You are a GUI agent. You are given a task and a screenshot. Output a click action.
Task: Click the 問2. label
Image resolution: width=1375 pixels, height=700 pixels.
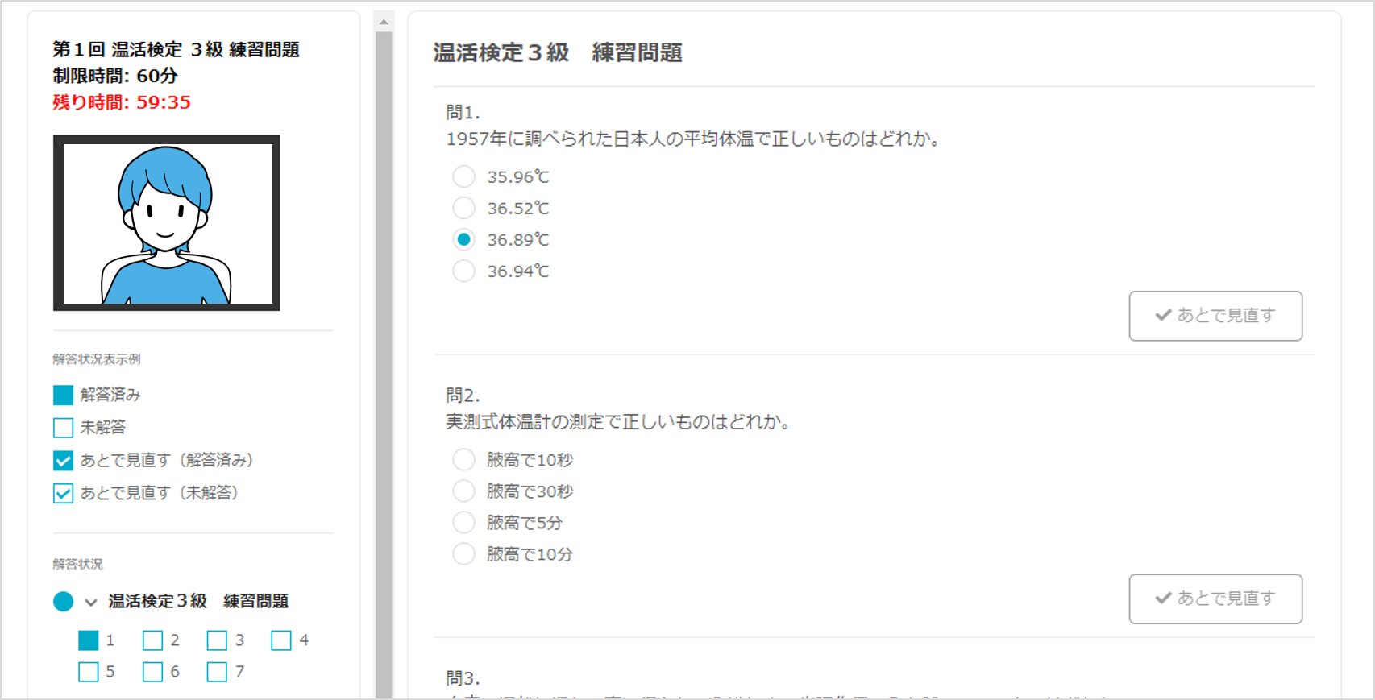(463, 396)
